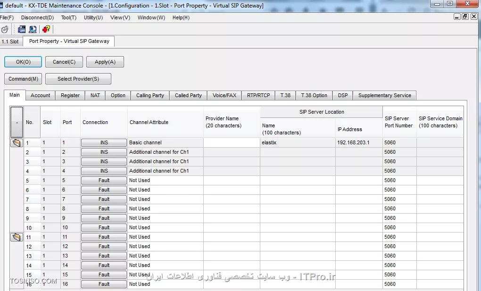Switch to the Calling Party tab
Viewport: 481px width, 291px height.
150,95
